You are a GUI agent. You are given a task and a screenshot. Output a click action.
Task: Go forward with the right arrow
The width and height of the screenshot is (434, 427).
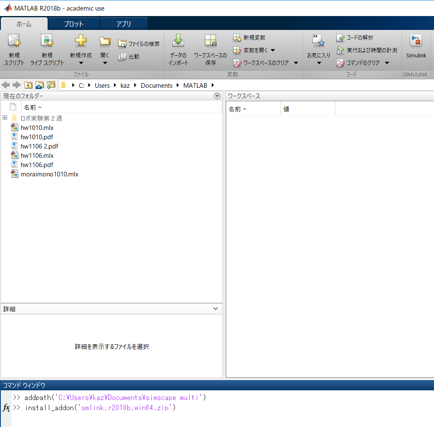tap(16, 85)
